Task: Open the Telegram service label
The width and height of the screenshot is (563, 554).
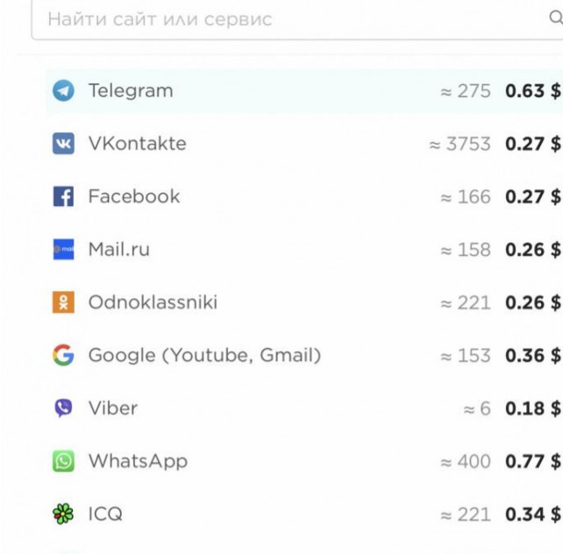Action: [131, 91]
